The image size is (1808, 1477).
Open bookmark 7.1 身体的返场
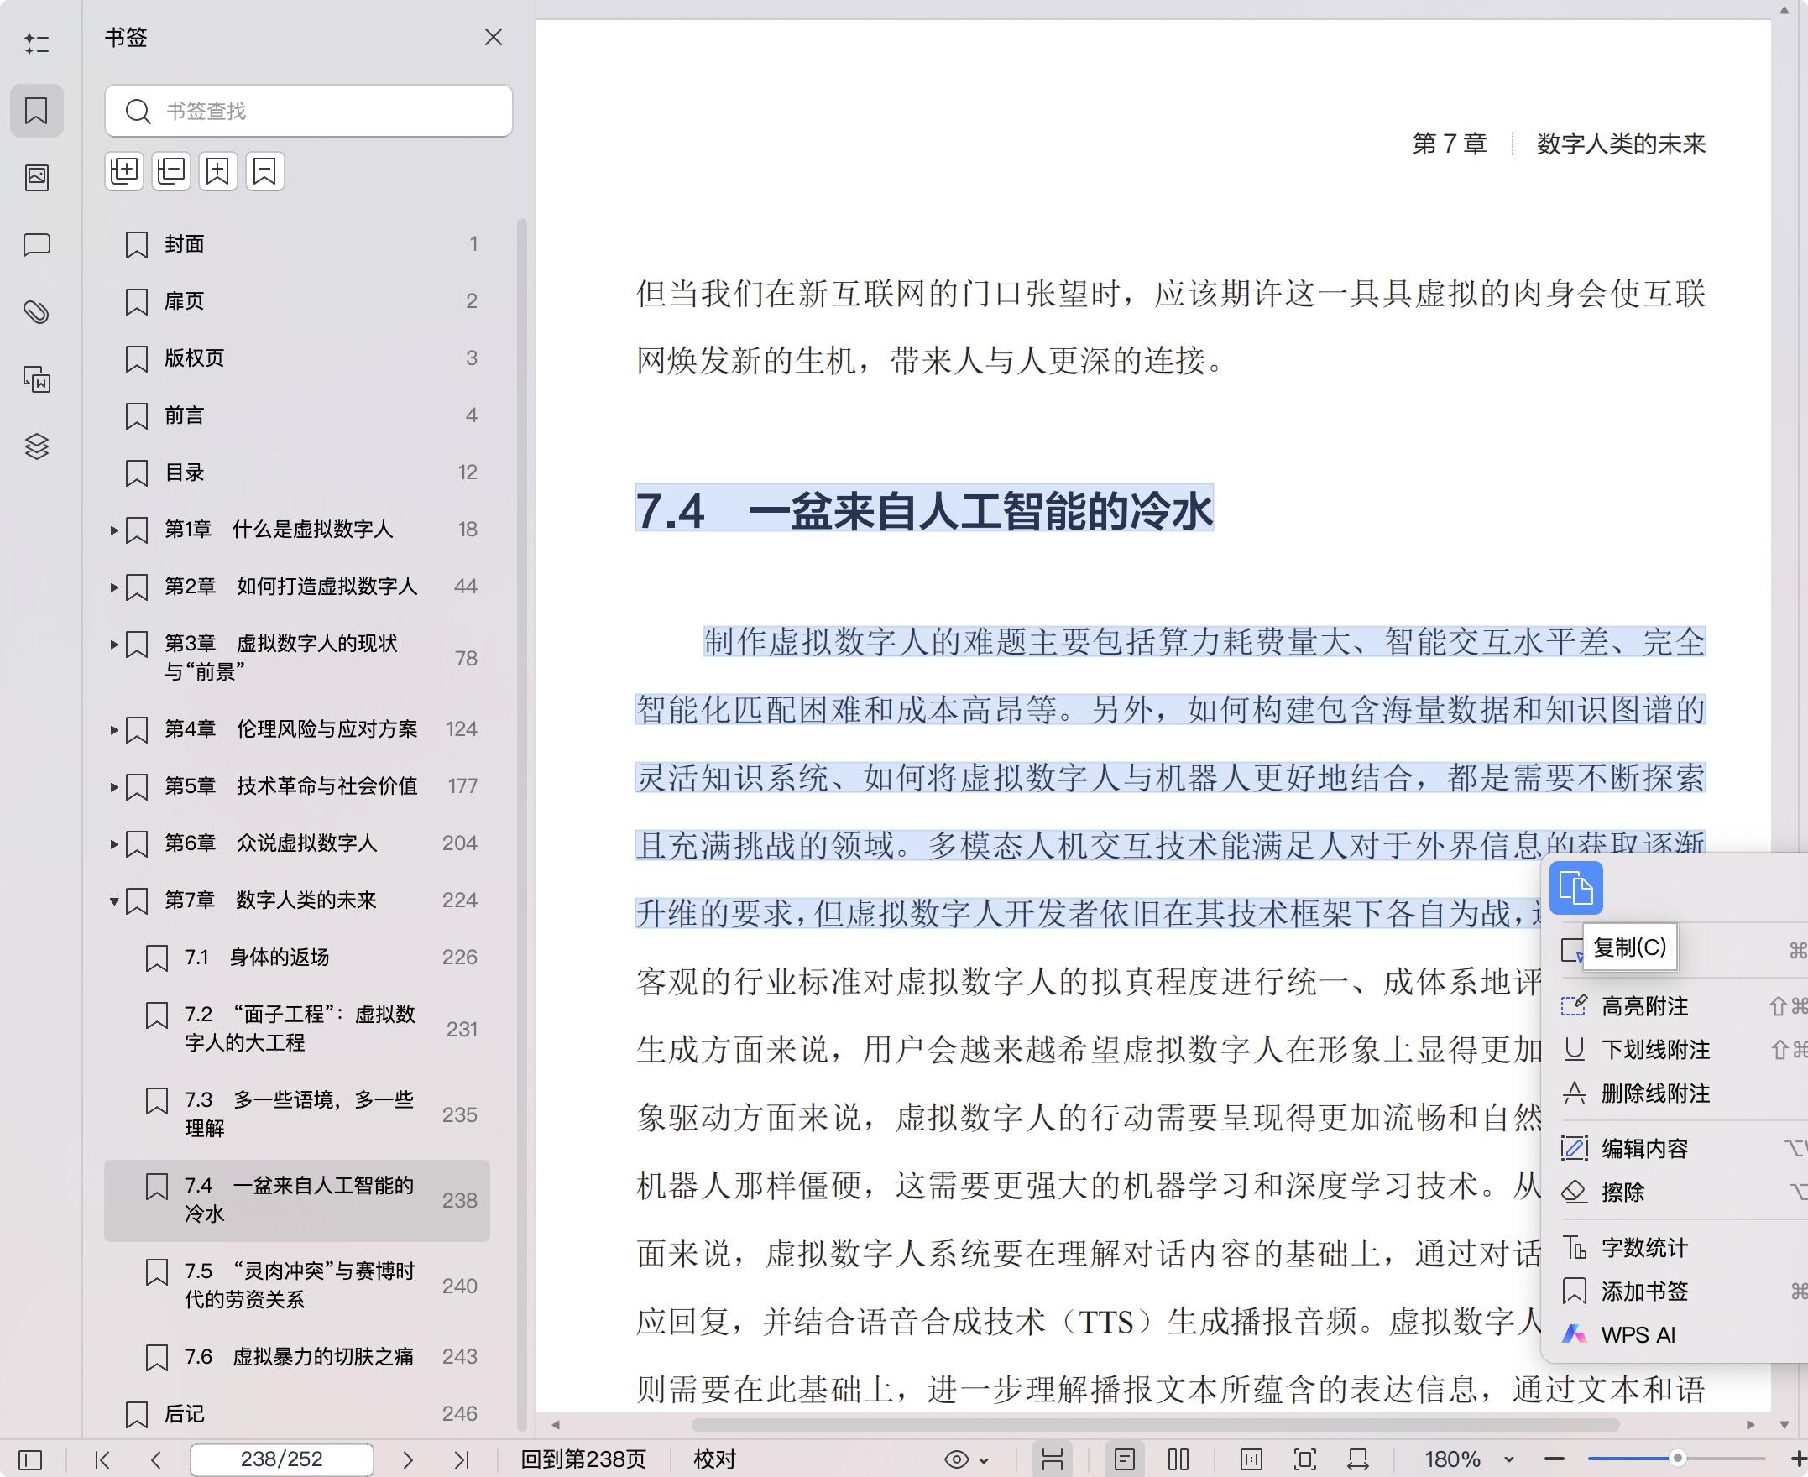(297, 958)
